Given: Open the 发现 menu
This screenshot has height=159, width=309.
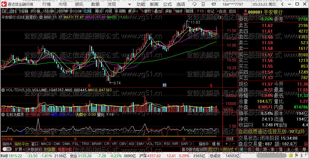Looking at the screenshot, I should tap(112, 4).
